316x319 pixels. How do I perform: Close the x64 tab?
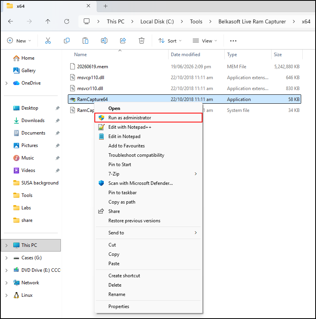(x=88, y=6)
